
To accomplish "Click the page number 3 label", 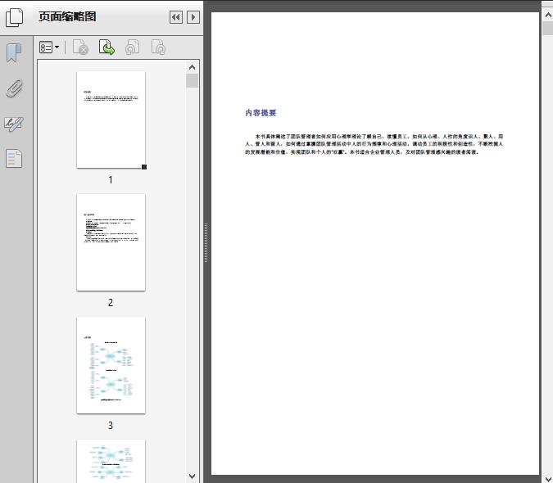I will click(x=111, y=426).
